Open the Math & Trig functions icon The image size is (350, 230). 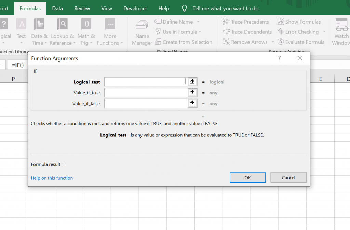point(86,24)
